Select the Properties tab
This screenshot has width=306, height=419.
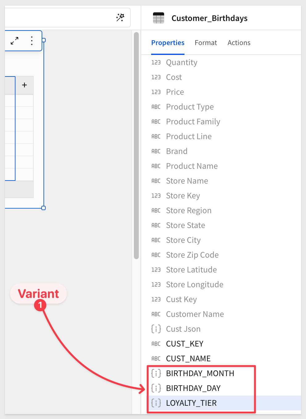tap(168, 43)
